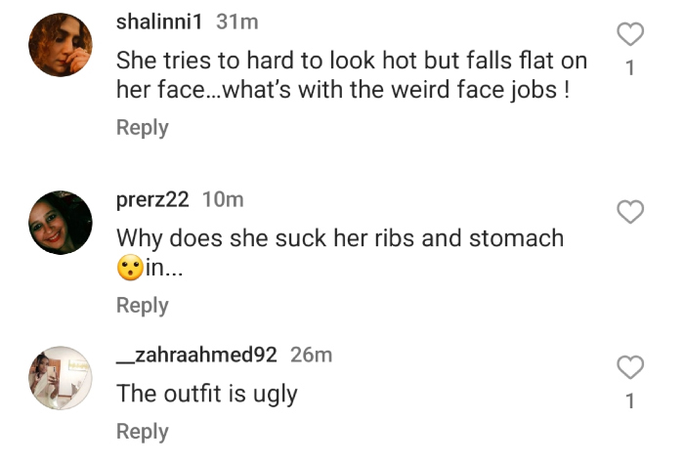Heart the comment by _zahraahmed92

(x=632, y=367)
